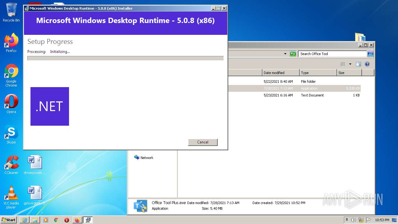Image resolution: width=398 pixels, height=224 pixels.
Task: Click Office Tool Plus.exe name in details pane
Action: [x=169, y=203]
